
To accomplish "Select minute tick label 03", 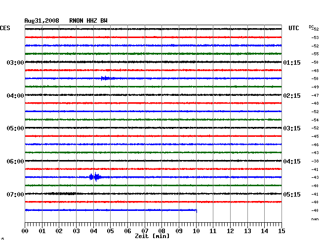I will (76, 231).
